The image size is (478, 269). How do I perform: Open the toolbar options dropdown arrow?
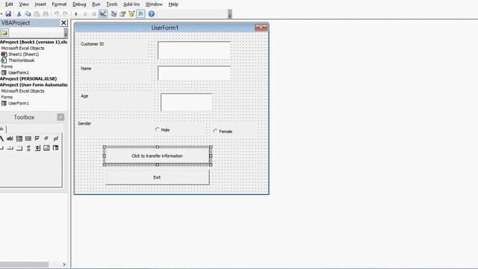[230, 14]
